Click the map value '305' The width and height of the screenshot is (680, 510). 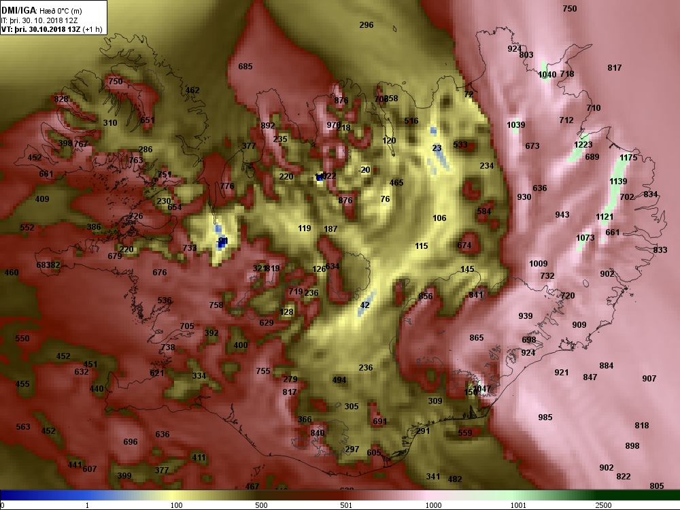click(x=352, y=407)
